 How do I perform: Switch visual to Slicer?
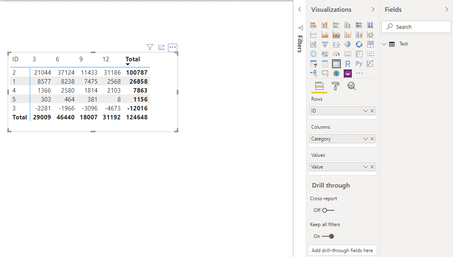[314, 64]
